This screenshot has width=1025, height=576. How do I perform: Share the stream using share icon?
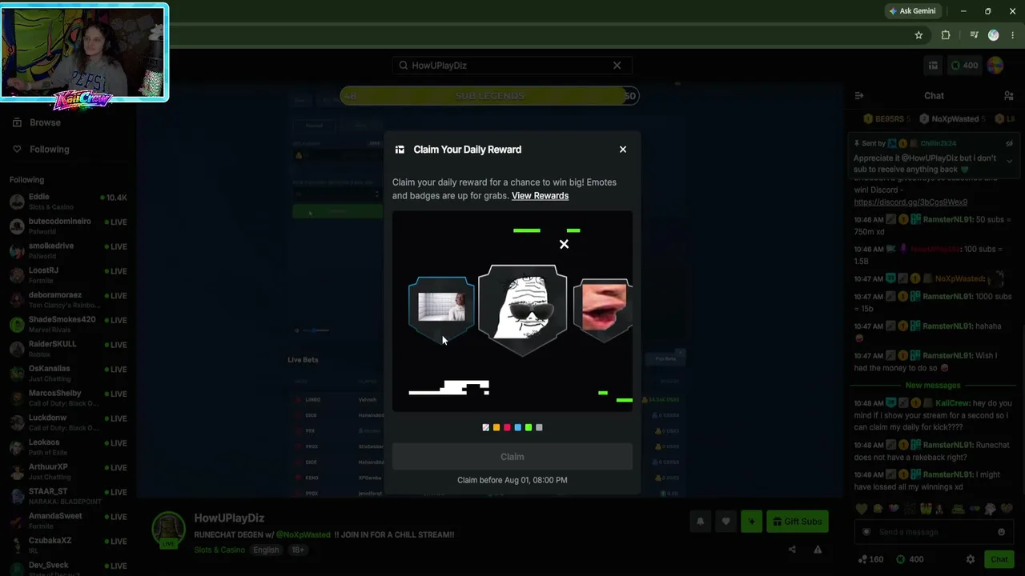[x=792, y=550]
